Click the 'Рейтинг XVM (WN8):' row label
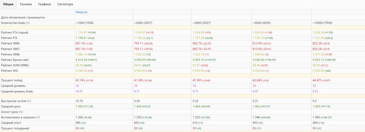 (x=16, y=65)
